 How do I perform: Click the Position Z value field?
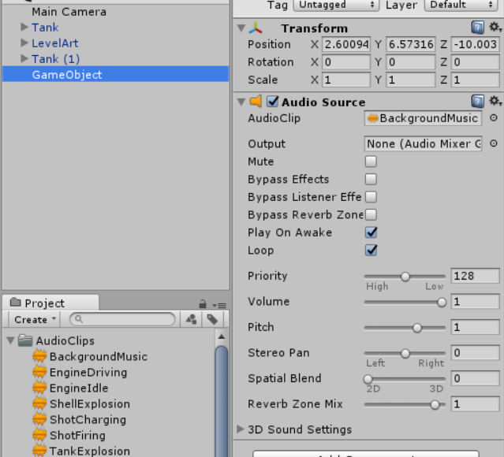coord(476,44)
